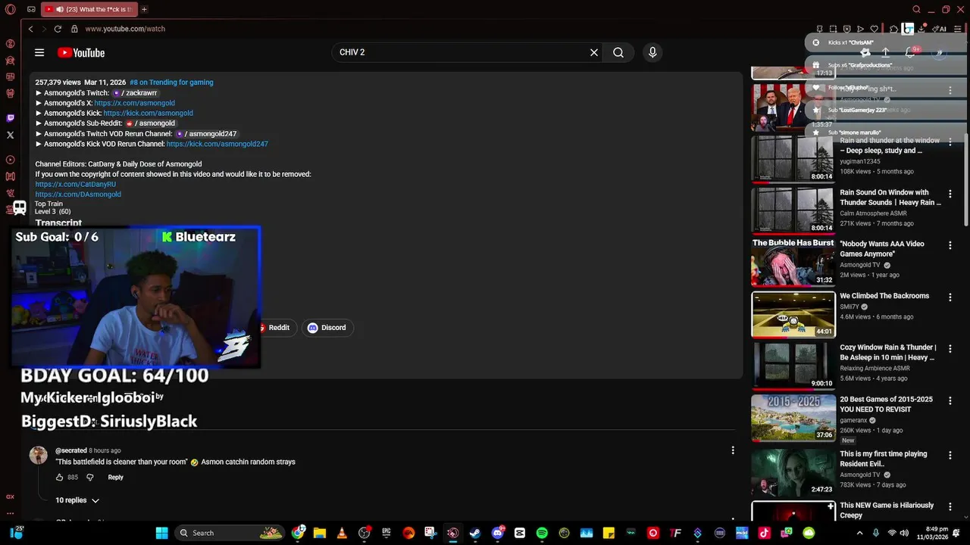Open more options for 'We Climbed The Backrooms'
970x545 pixels.
click(x=950, y=297)
